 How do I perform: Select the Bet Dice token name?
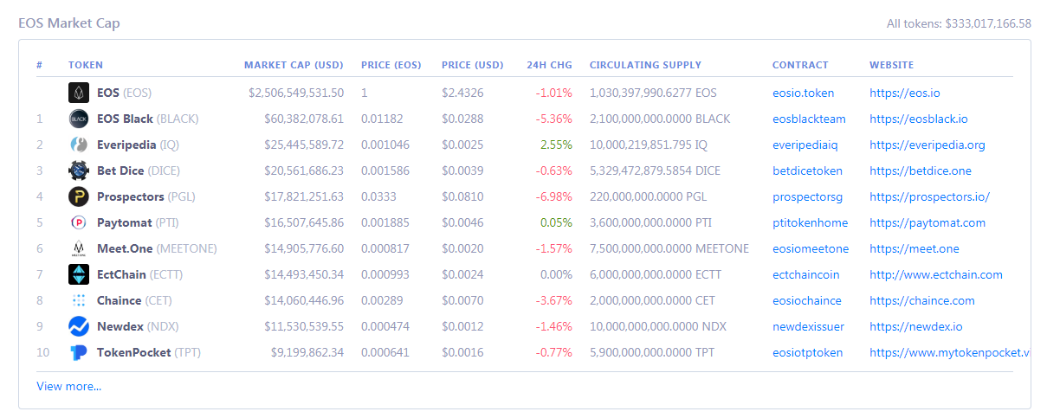(120, 170)
